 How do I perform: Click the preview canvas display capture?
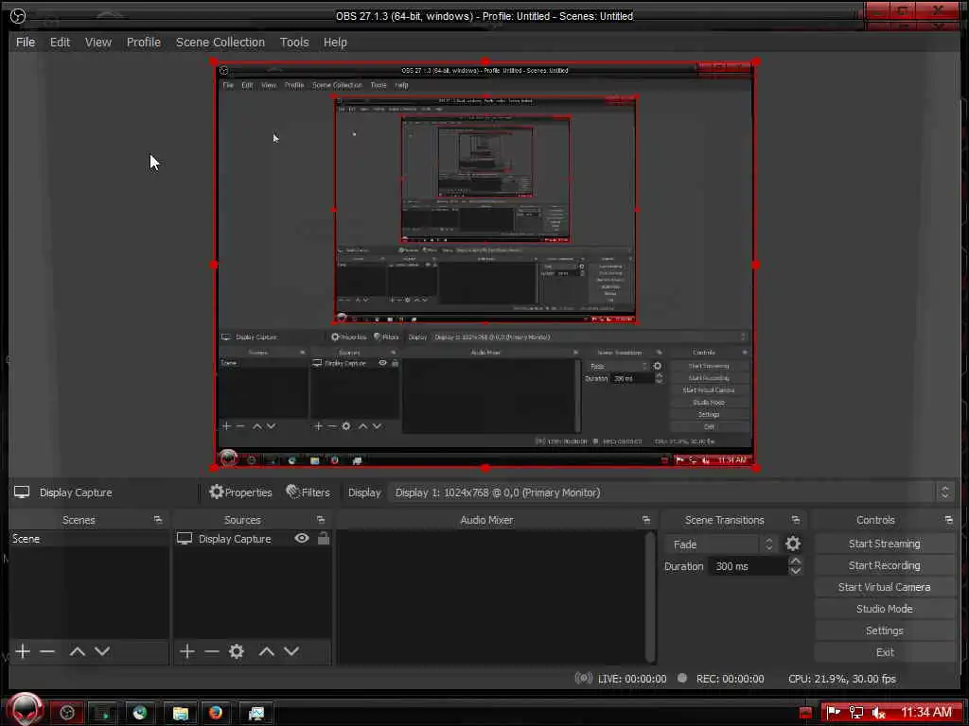pos(485,265)
